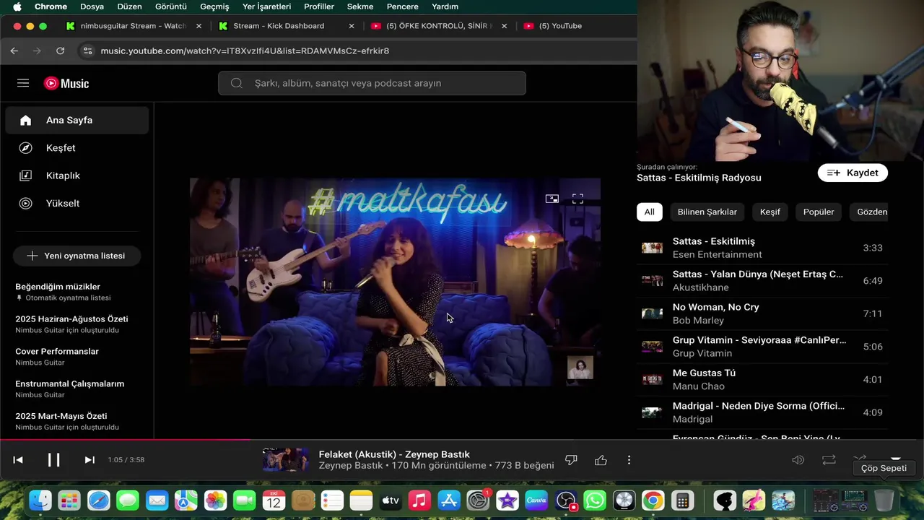The height and width of the screenshot is (520, 924).
Task: Open site info icon in the address bar
Action: click(87, 51)
